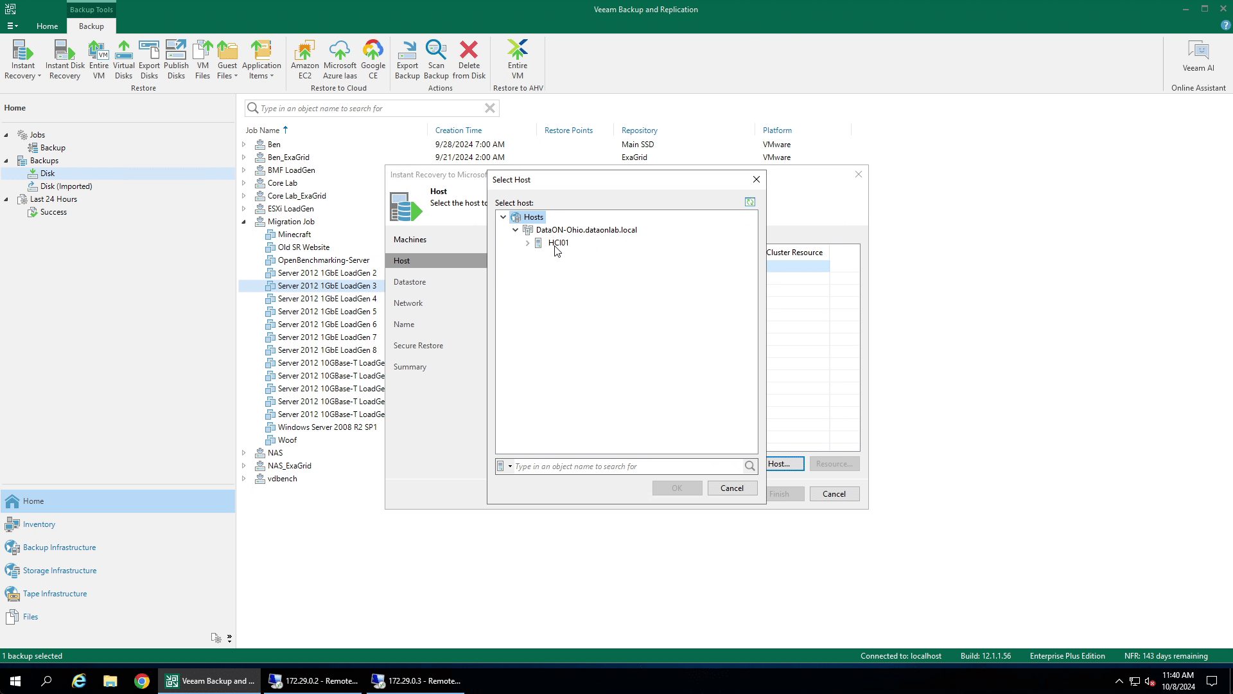Open Storage Infrastructure view
Image resolution: width=1233 pixels, height=694 pixels.
tap(60, 571)
